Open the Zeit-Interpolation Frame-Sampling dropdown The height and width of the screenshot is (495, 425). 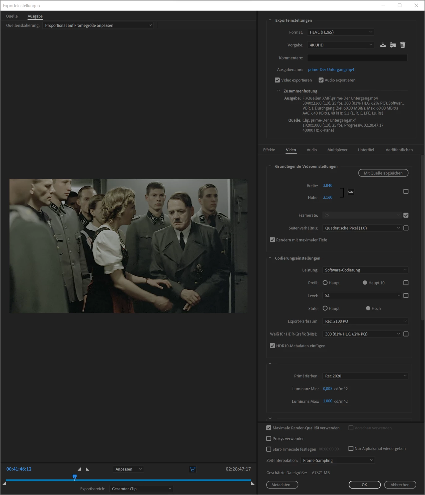pos(337,460)
